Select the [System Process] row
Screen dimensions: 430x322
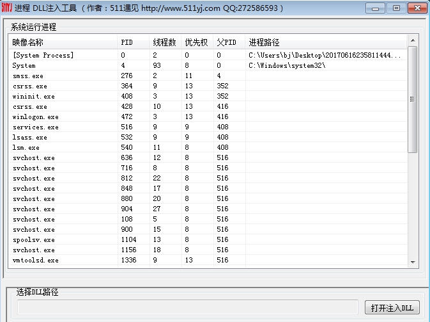click(208, 55)
